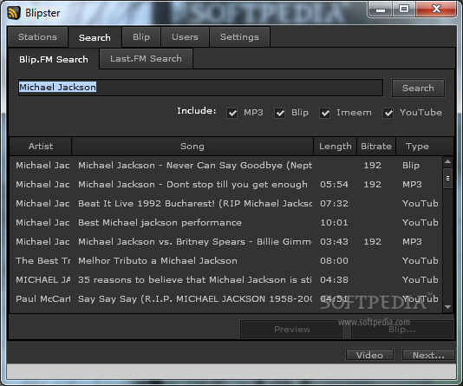The width and height of the screenshot is (463, 386).
Task: Toggle the YouTube include checkbox
Action: (x=388, y=113)
